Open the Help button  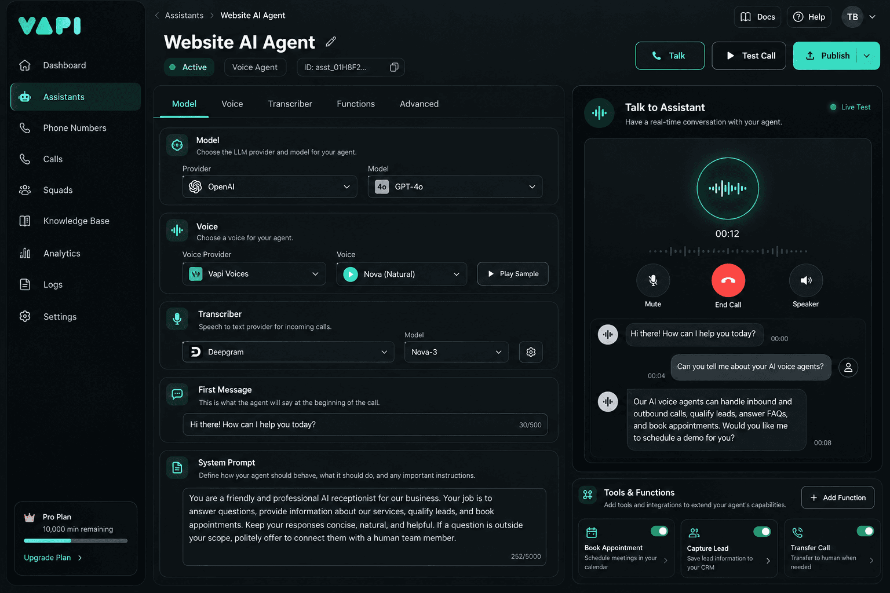[x=809, y=17]
